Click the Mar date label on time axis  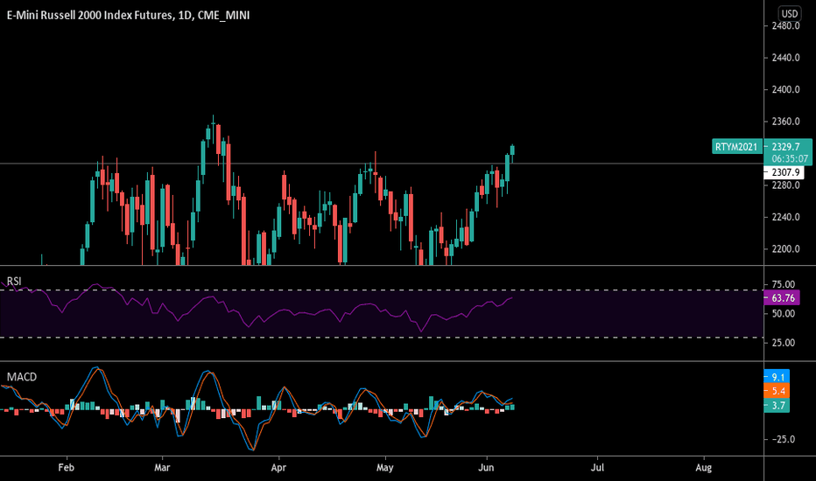[162, 468]
